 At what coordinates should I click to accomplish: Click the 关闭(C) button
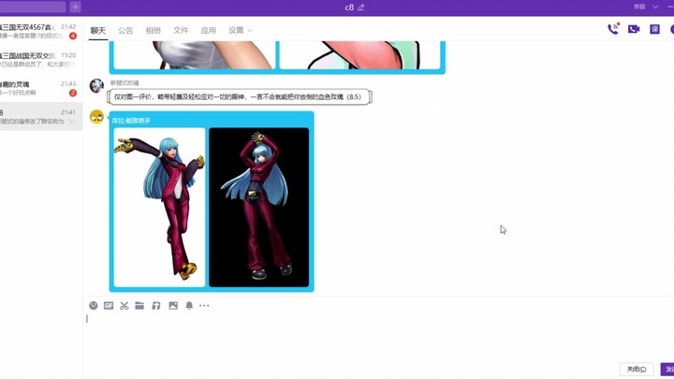[x=637, y=369]
